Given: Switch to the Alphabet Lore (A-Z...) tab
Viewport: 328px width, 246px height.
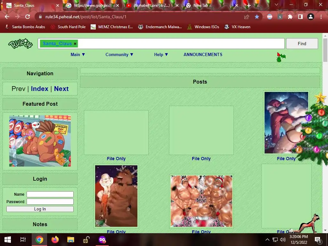Looking at the screenshot, I should coord(152,5).
